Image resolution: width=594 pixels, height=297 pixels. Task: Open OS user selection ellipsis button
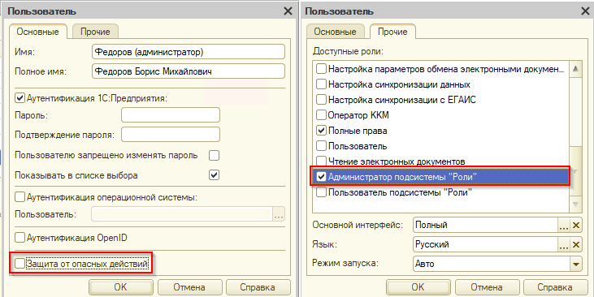[x=279, y=214]
